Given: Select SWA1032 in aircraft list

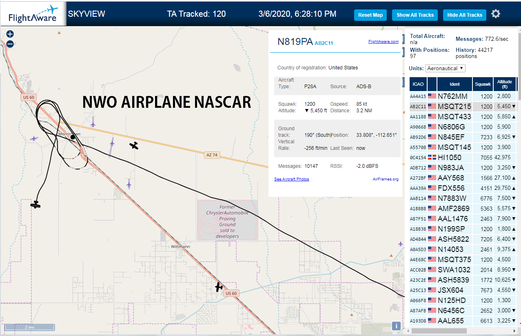Looking at the screenshot, I should tap(463, 270).
